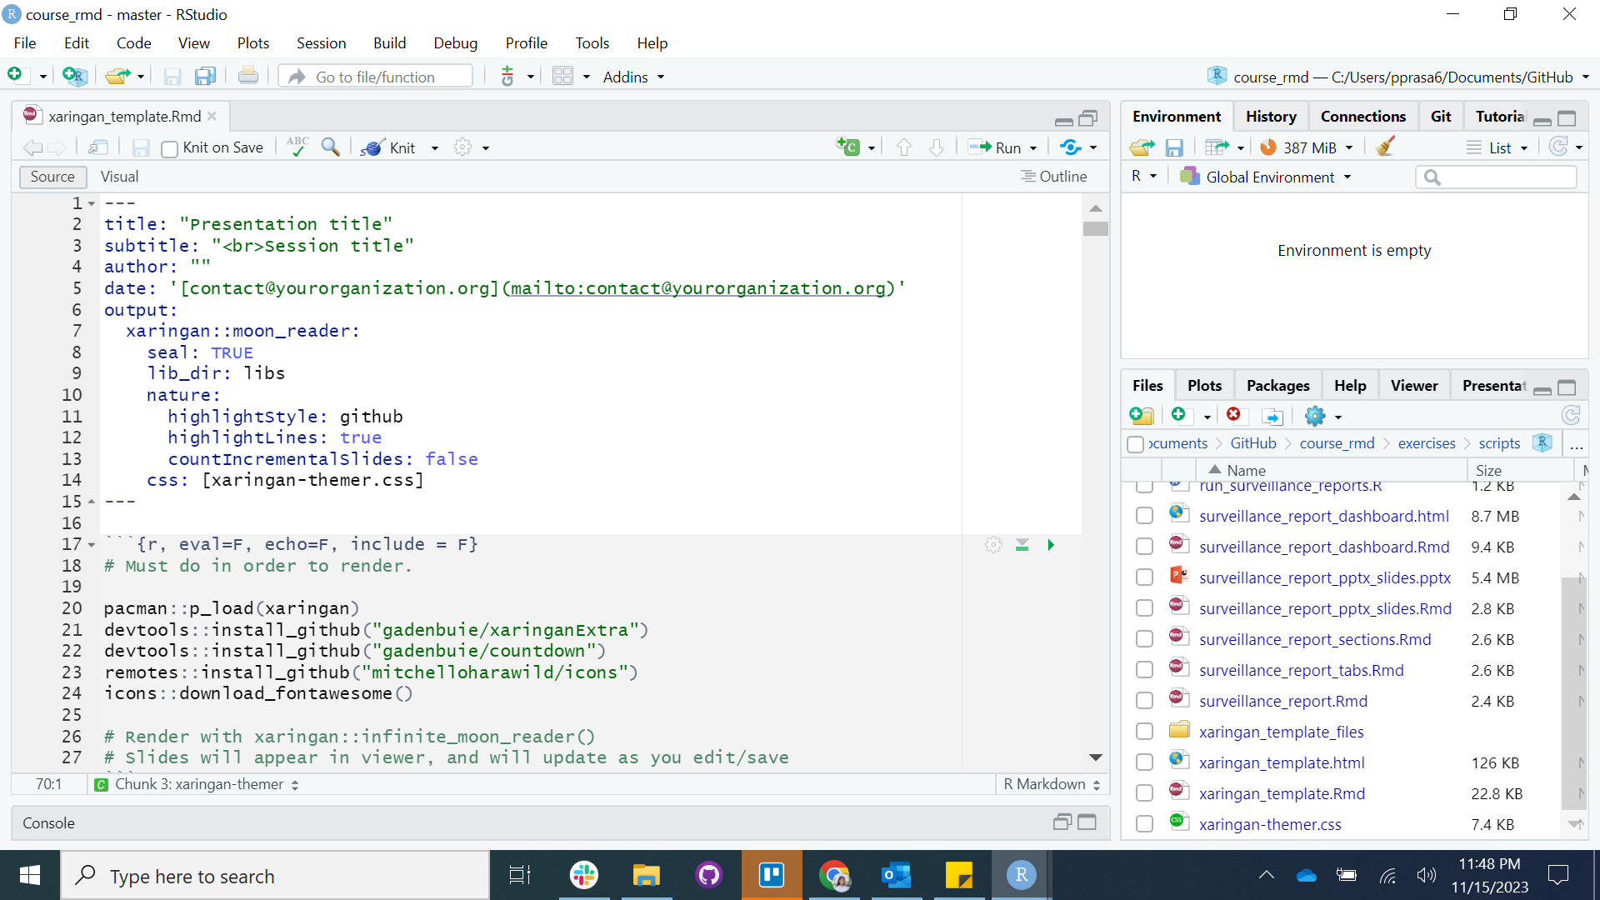Open chunk 17 options gear icon
1600x900 pixels.
tap(993, 544)
